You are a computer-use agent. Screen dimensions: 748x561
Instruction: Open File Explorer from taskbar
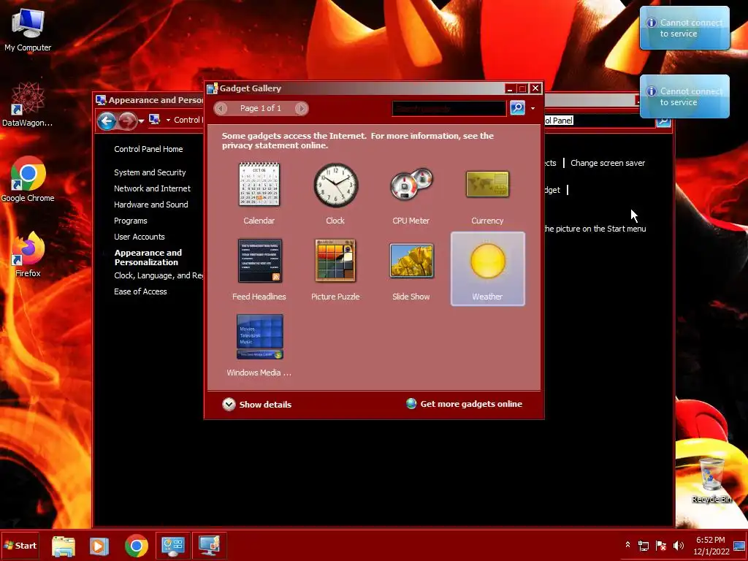pyautogui.click(x=63, y=546)
